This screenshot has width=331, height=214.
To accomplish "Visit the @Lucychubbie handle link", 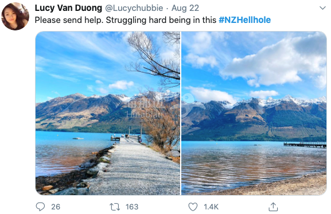I will tap(134, 8).
